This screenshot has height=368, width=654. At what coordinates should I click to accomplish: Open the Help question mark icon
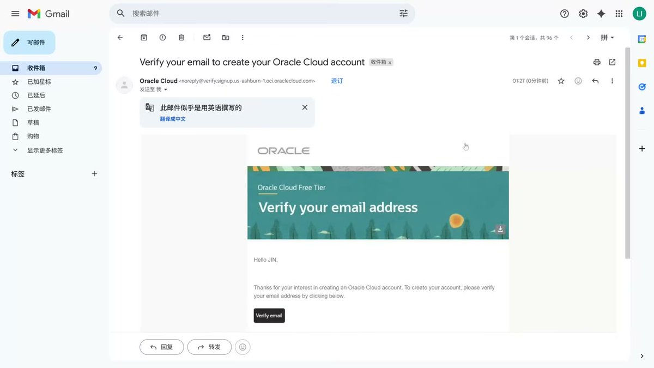[565, 14]
